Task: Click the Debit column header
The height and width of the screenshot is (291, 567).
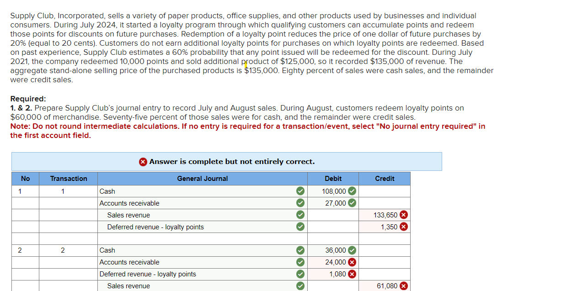Action: pos(333,179)
